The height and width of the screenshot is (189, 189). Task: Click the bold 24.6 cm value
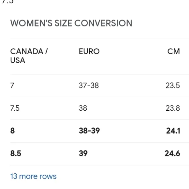[172, 153]
